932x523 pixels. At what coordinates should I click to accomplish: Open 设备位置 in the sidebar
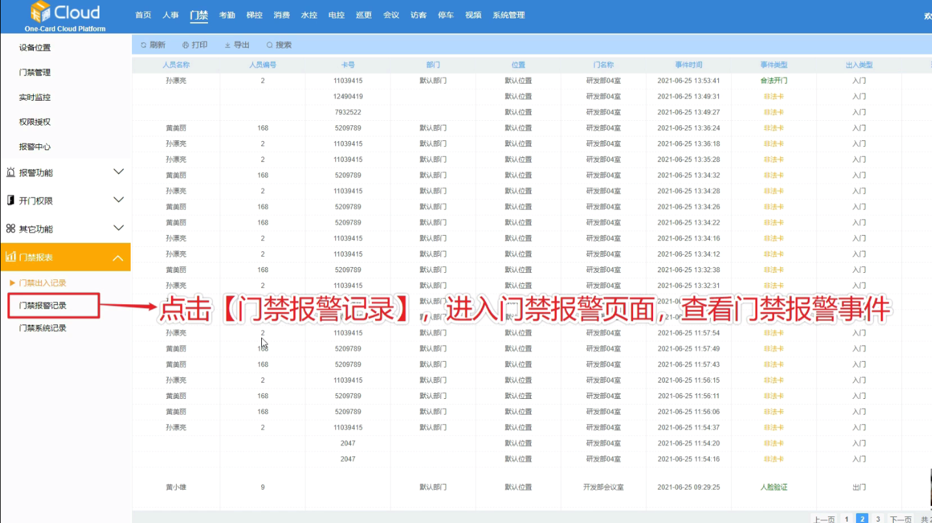[x=34, y=47]
